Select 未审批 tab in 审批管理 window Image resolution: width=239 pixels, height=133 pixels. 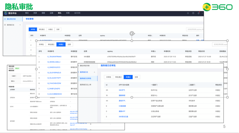[x=33, y=29]
